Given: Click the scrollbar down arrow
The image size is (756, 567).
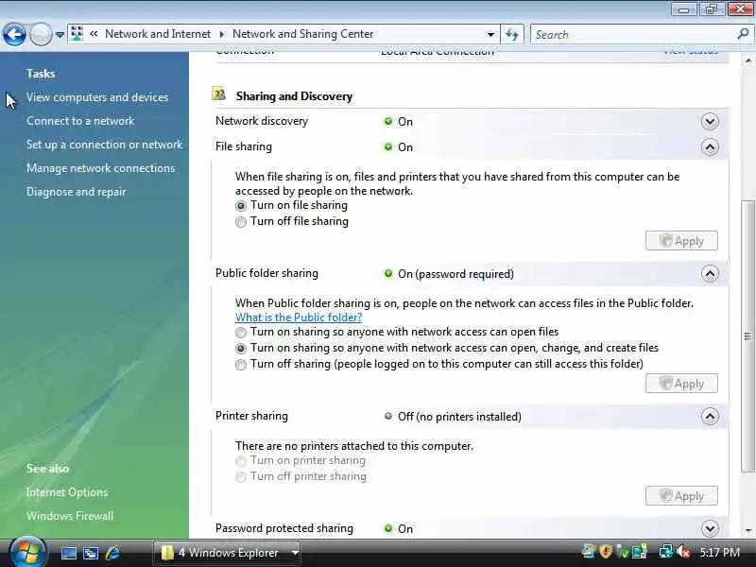Looking at the screenshot, I should [x=747, y=530].
